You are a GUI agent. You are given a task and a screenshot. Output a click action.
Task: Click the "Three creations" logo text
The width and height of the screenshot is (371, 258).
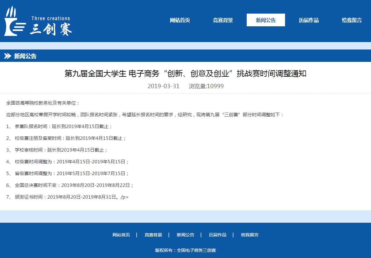(x=51, y=19)
